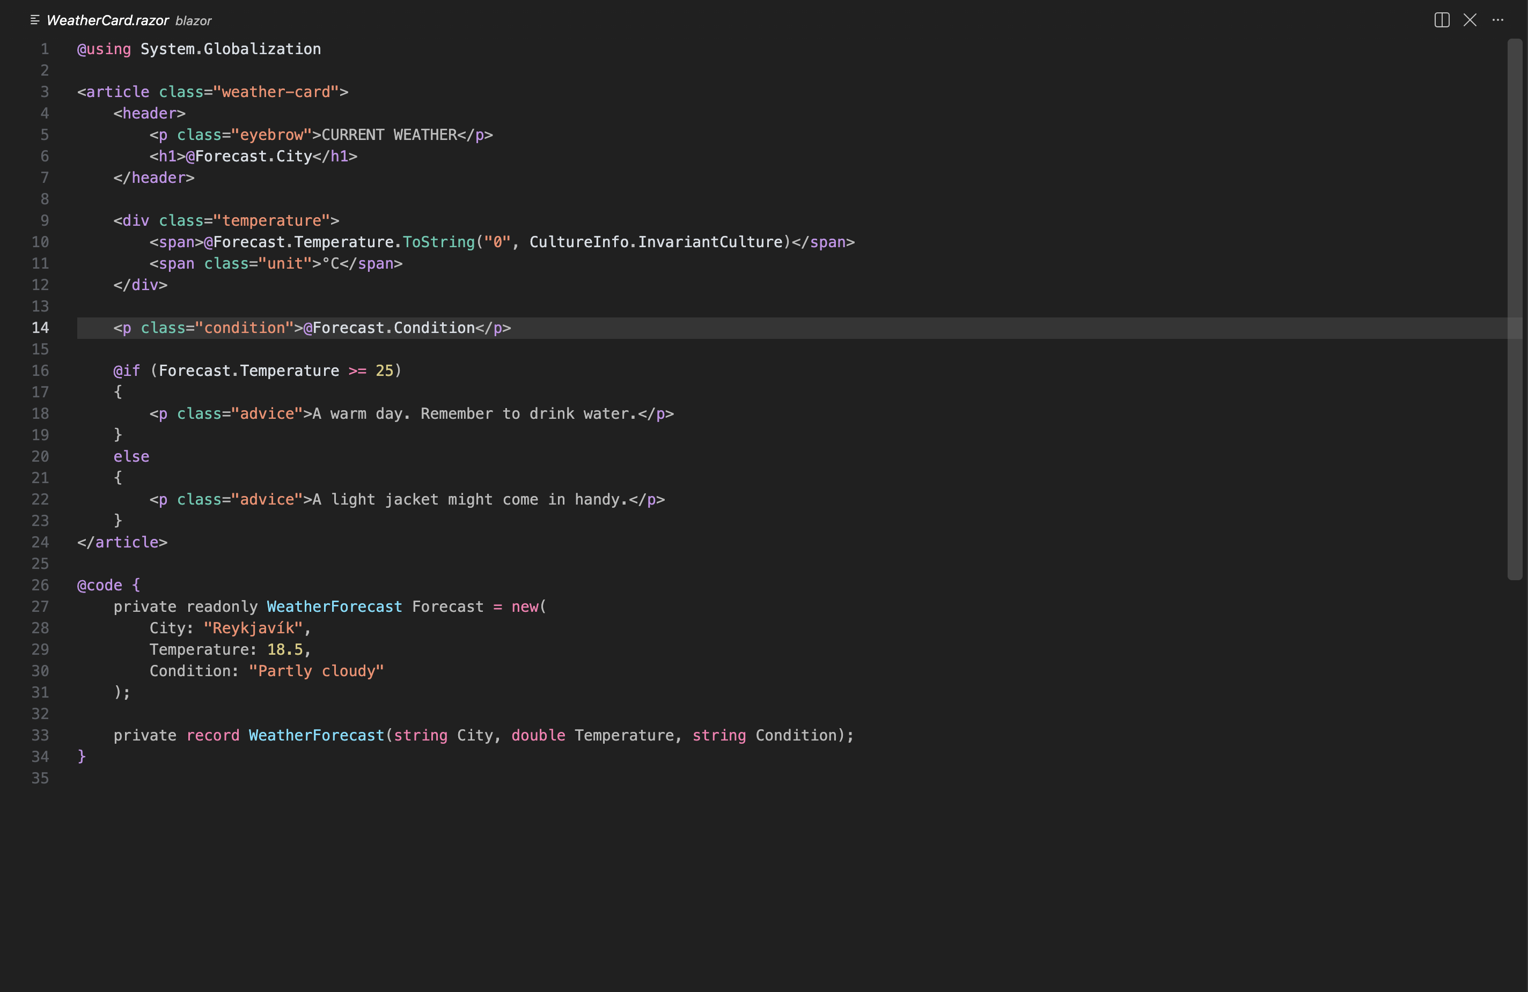Click the Split Editor icon
Image resolution: width=1528 pixels, height=992 pixels.
pyautogui.click(x=1441, y=20)
